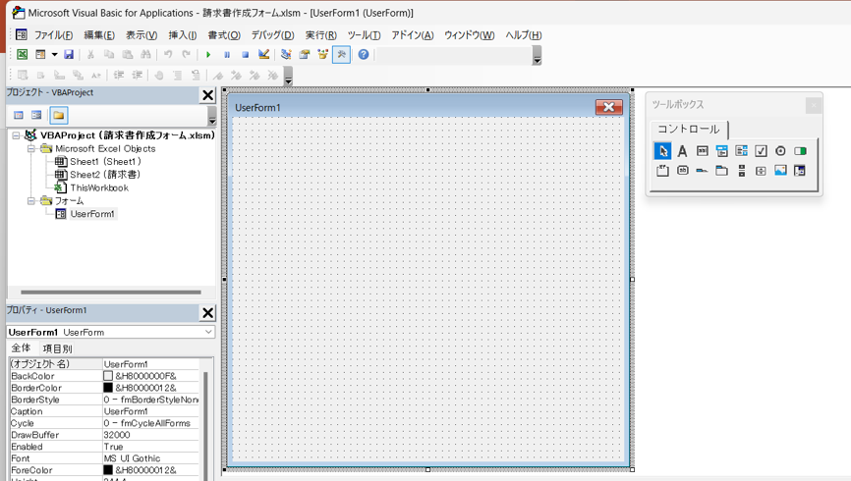Viewport: 851px width, 481px height.
Task: Select the ToggleButton control in the toolbox
Action: pyautogui.click(x=800, y=151)
